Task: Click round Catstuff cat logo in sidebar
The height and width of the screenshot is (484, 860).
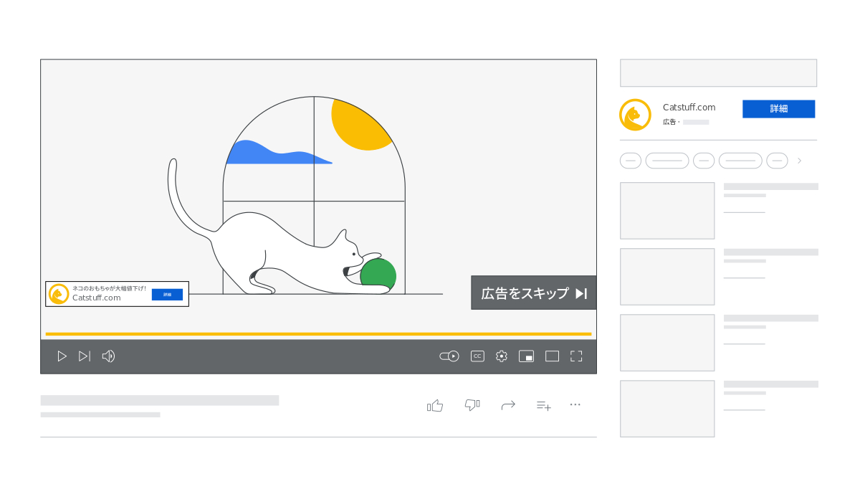Action: (635, 115)
